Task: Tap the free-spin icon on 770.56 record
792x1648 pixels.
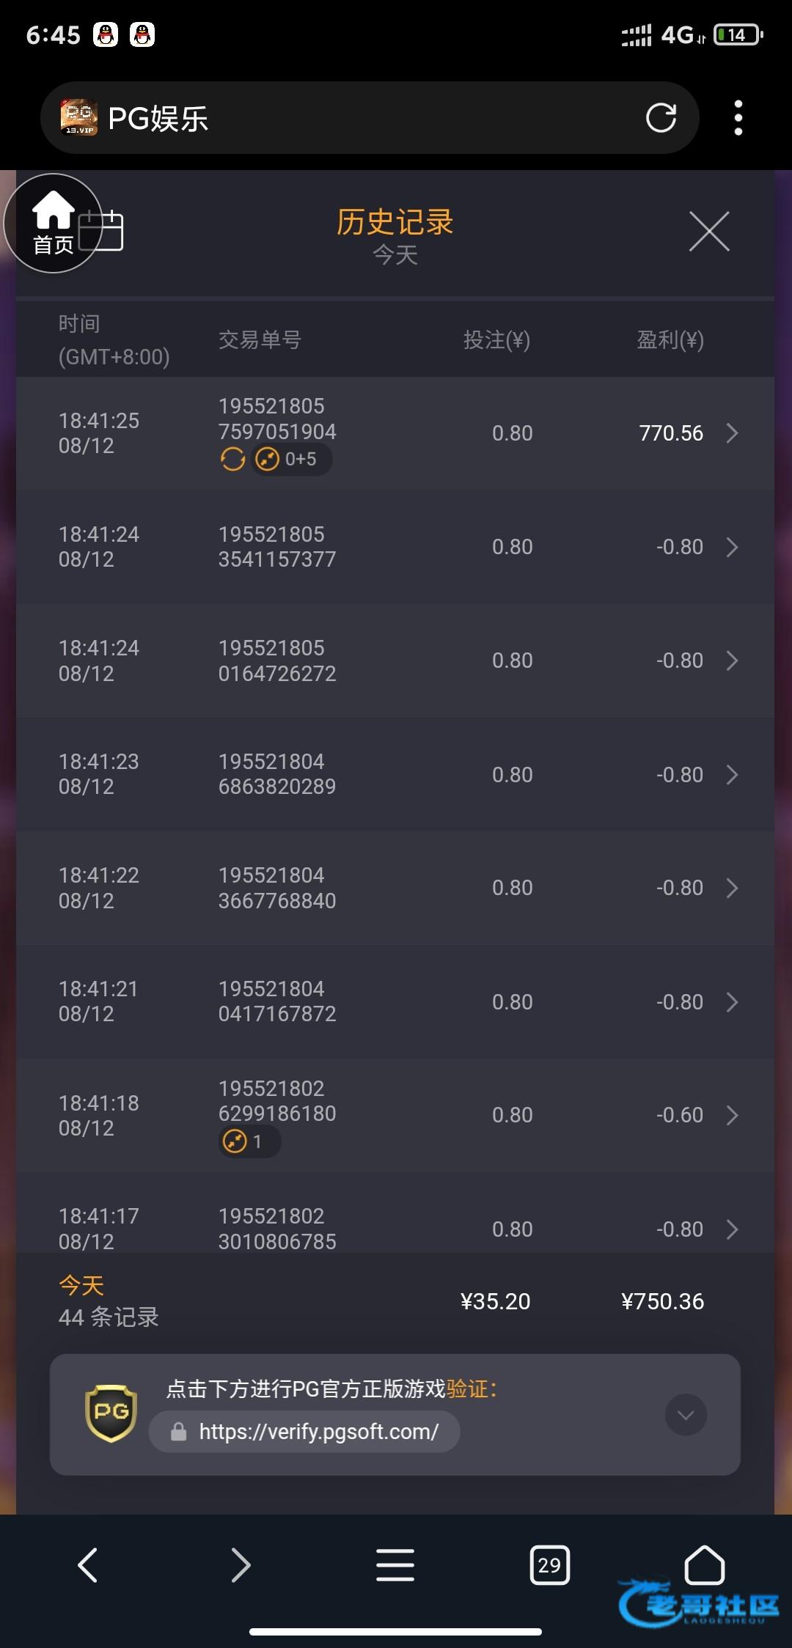Action: point(232,460)
